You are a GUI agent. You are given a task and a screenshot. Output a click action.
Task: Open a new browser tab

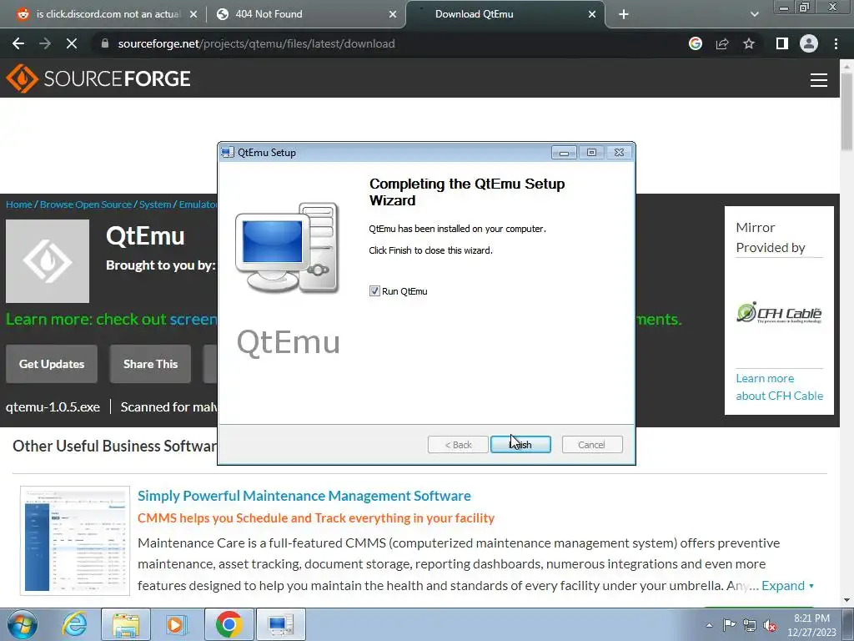coord(624,15)
